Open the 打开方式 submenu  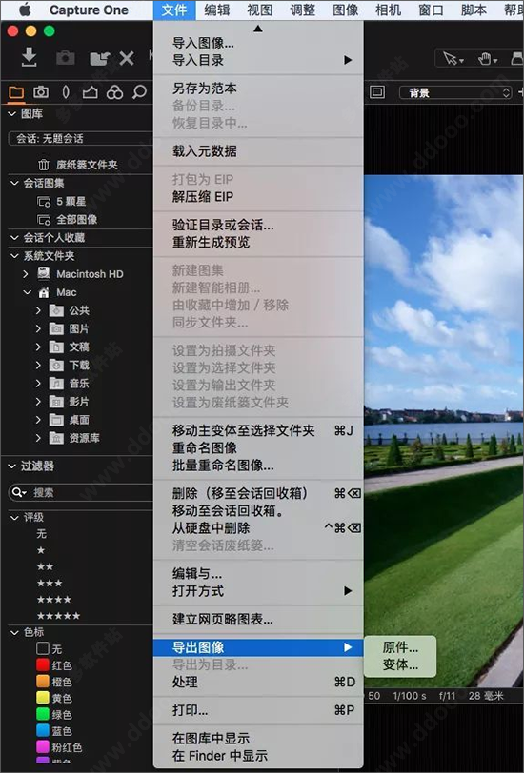tap(258, 590)
